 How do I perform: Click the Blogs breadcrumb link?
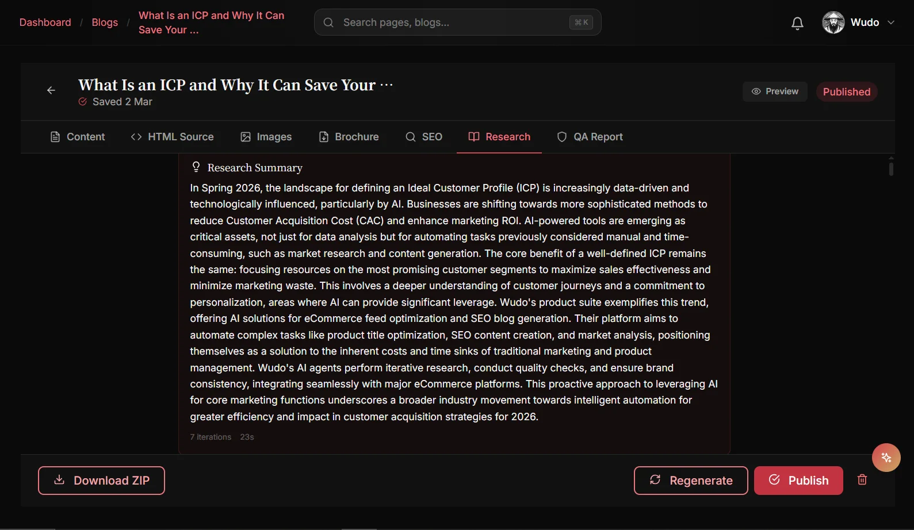[x=105, y=22]
